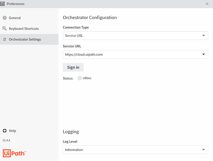The height and width of the screenshot is (161, 213).
Task: Click the UiPath logo in the sidebar
Action: [x=15, y=153]
